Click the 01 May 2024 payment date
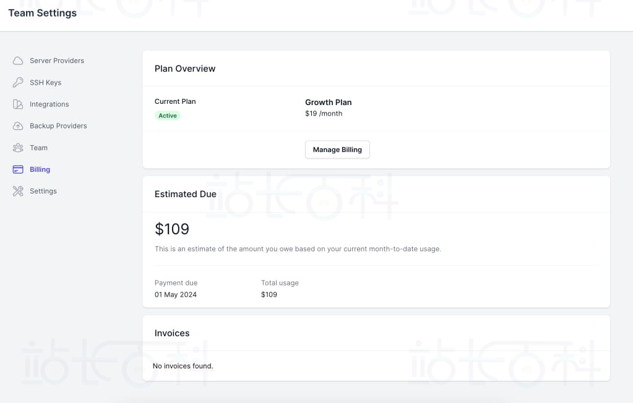This screenshot has height=403, width=633. point(176,295)
